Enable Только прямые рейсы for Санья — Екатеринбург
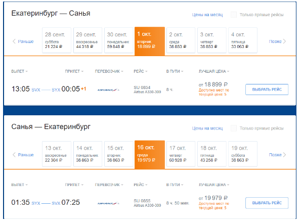The height and width of the screenshot is (224, 302). pos(234,128)
